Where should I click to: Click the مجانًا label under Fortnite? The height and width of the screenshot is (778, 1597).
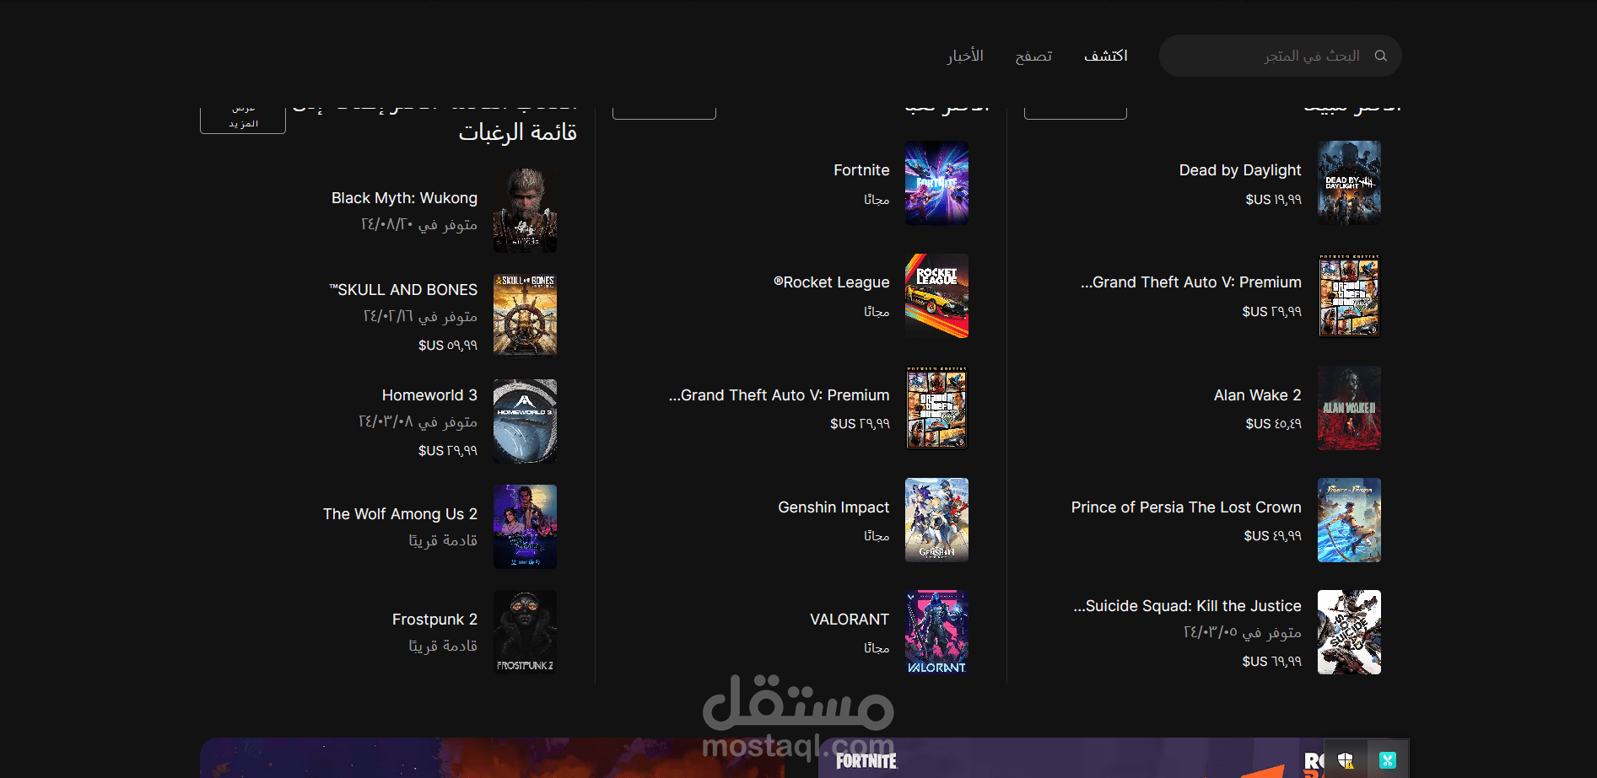tap(877, 200)
